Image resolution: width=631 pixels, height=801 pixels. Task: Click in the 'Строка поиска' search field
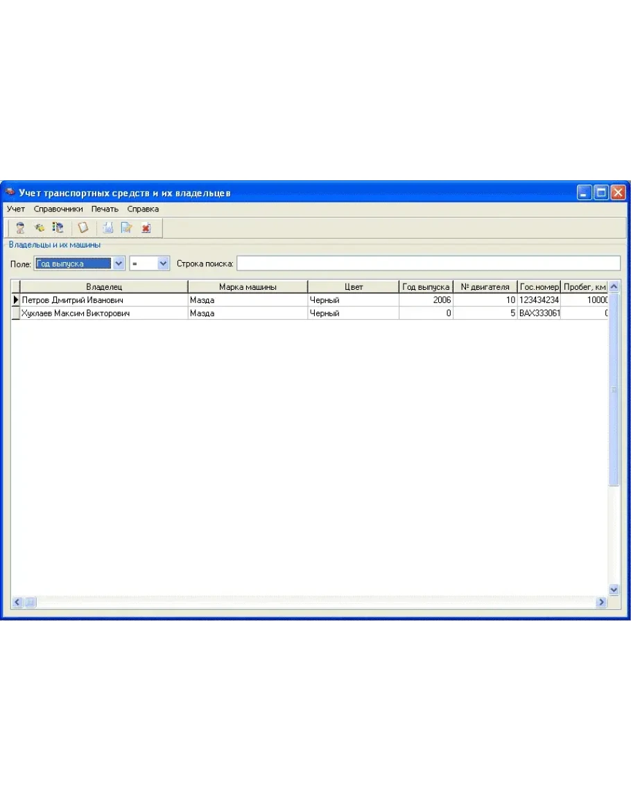click(x=428, y=264)
